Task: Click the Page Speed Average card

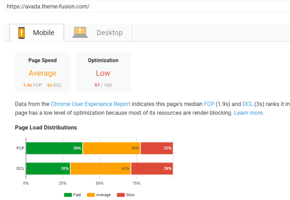Action: [x=43, y=72]
